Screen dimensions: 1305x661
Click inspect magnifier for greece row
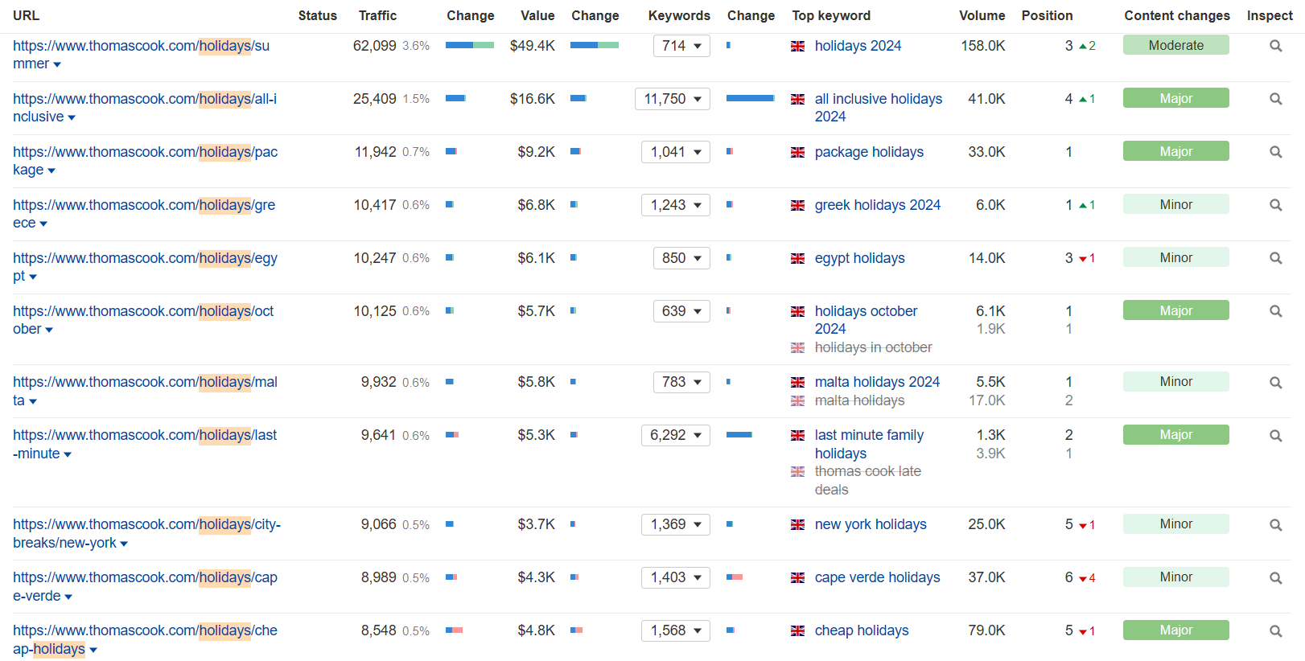click(x=1275, y=205)
